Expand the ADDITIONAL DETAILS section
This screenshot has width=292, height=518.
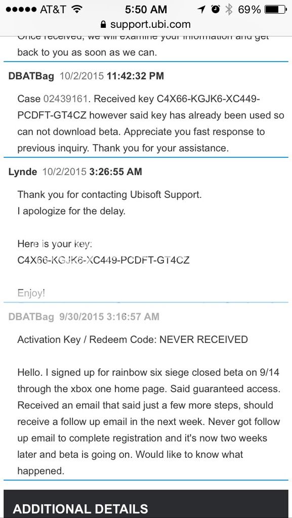[x=81, y=508]
